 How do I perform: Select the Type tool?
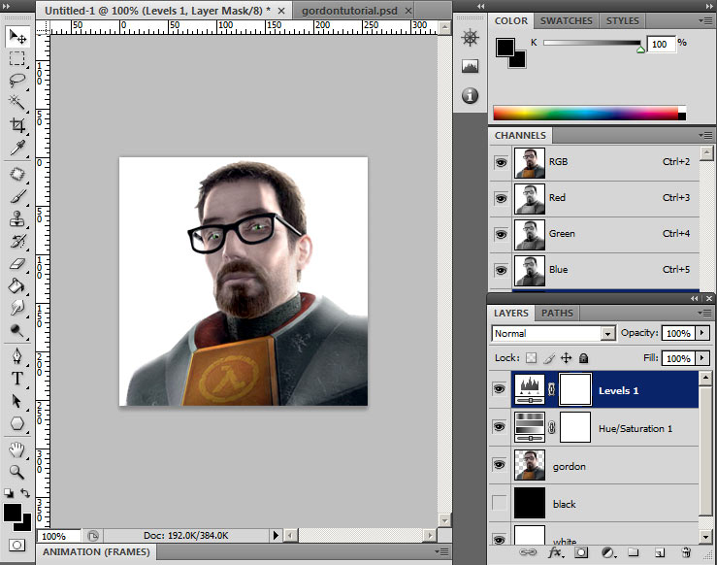pos(17,379)
